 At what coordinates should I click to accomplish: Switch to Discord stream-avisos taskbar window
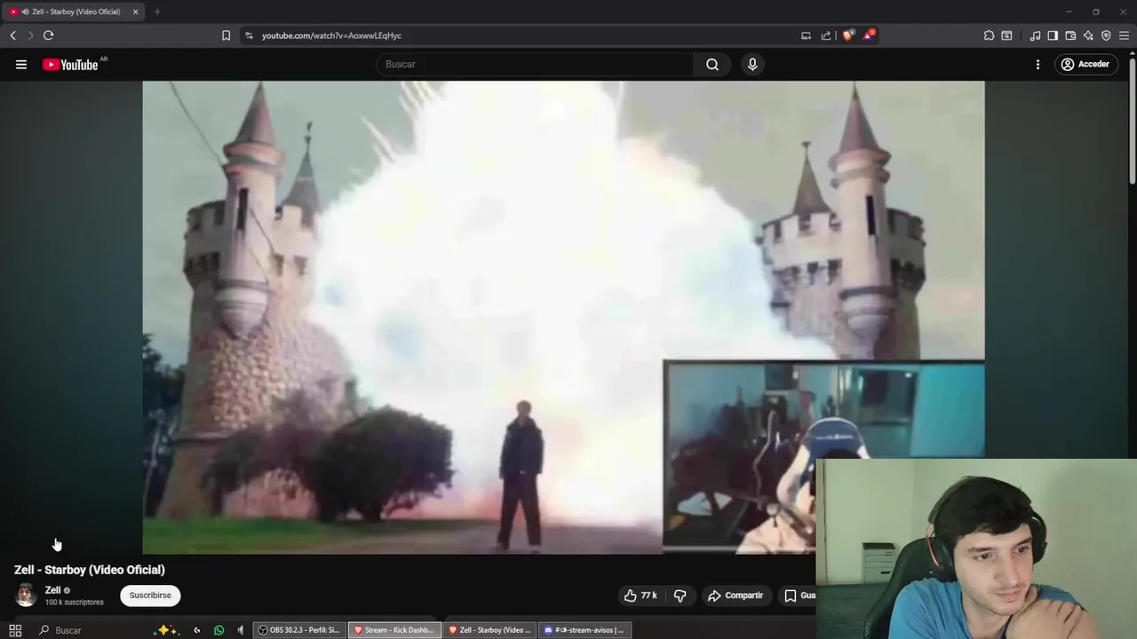pos(584,630)
